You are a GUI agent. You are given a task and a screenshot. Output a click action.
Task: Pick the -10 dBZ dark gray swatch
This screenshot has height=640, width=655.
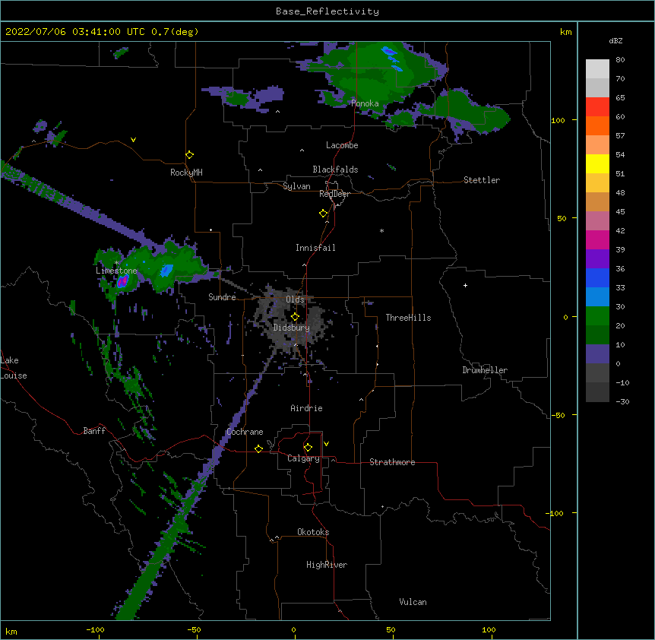pos(597,392)
